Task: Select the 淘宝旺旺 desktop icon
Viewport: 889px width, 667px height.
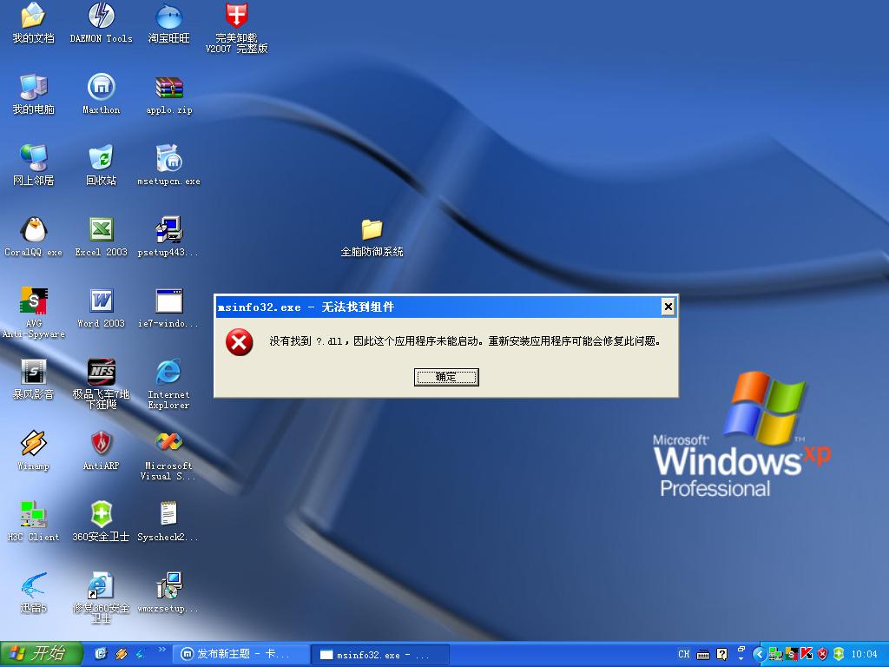Action: click(168, 23)
